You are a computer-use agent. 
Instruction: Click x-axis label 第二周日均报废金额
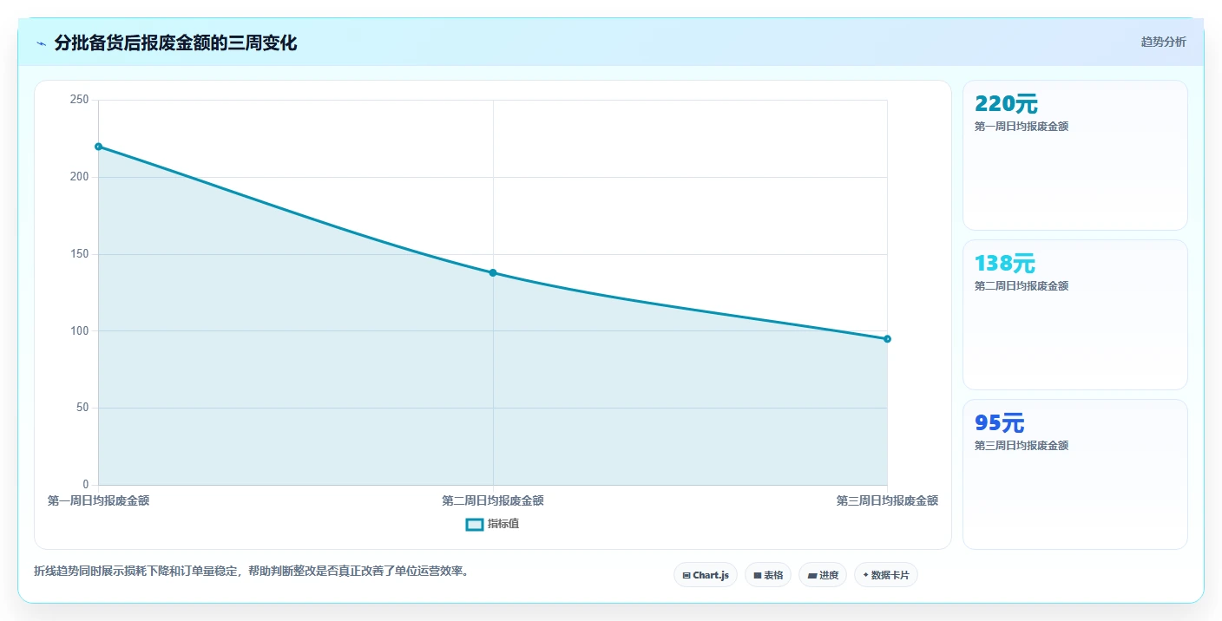click(493, 500)
